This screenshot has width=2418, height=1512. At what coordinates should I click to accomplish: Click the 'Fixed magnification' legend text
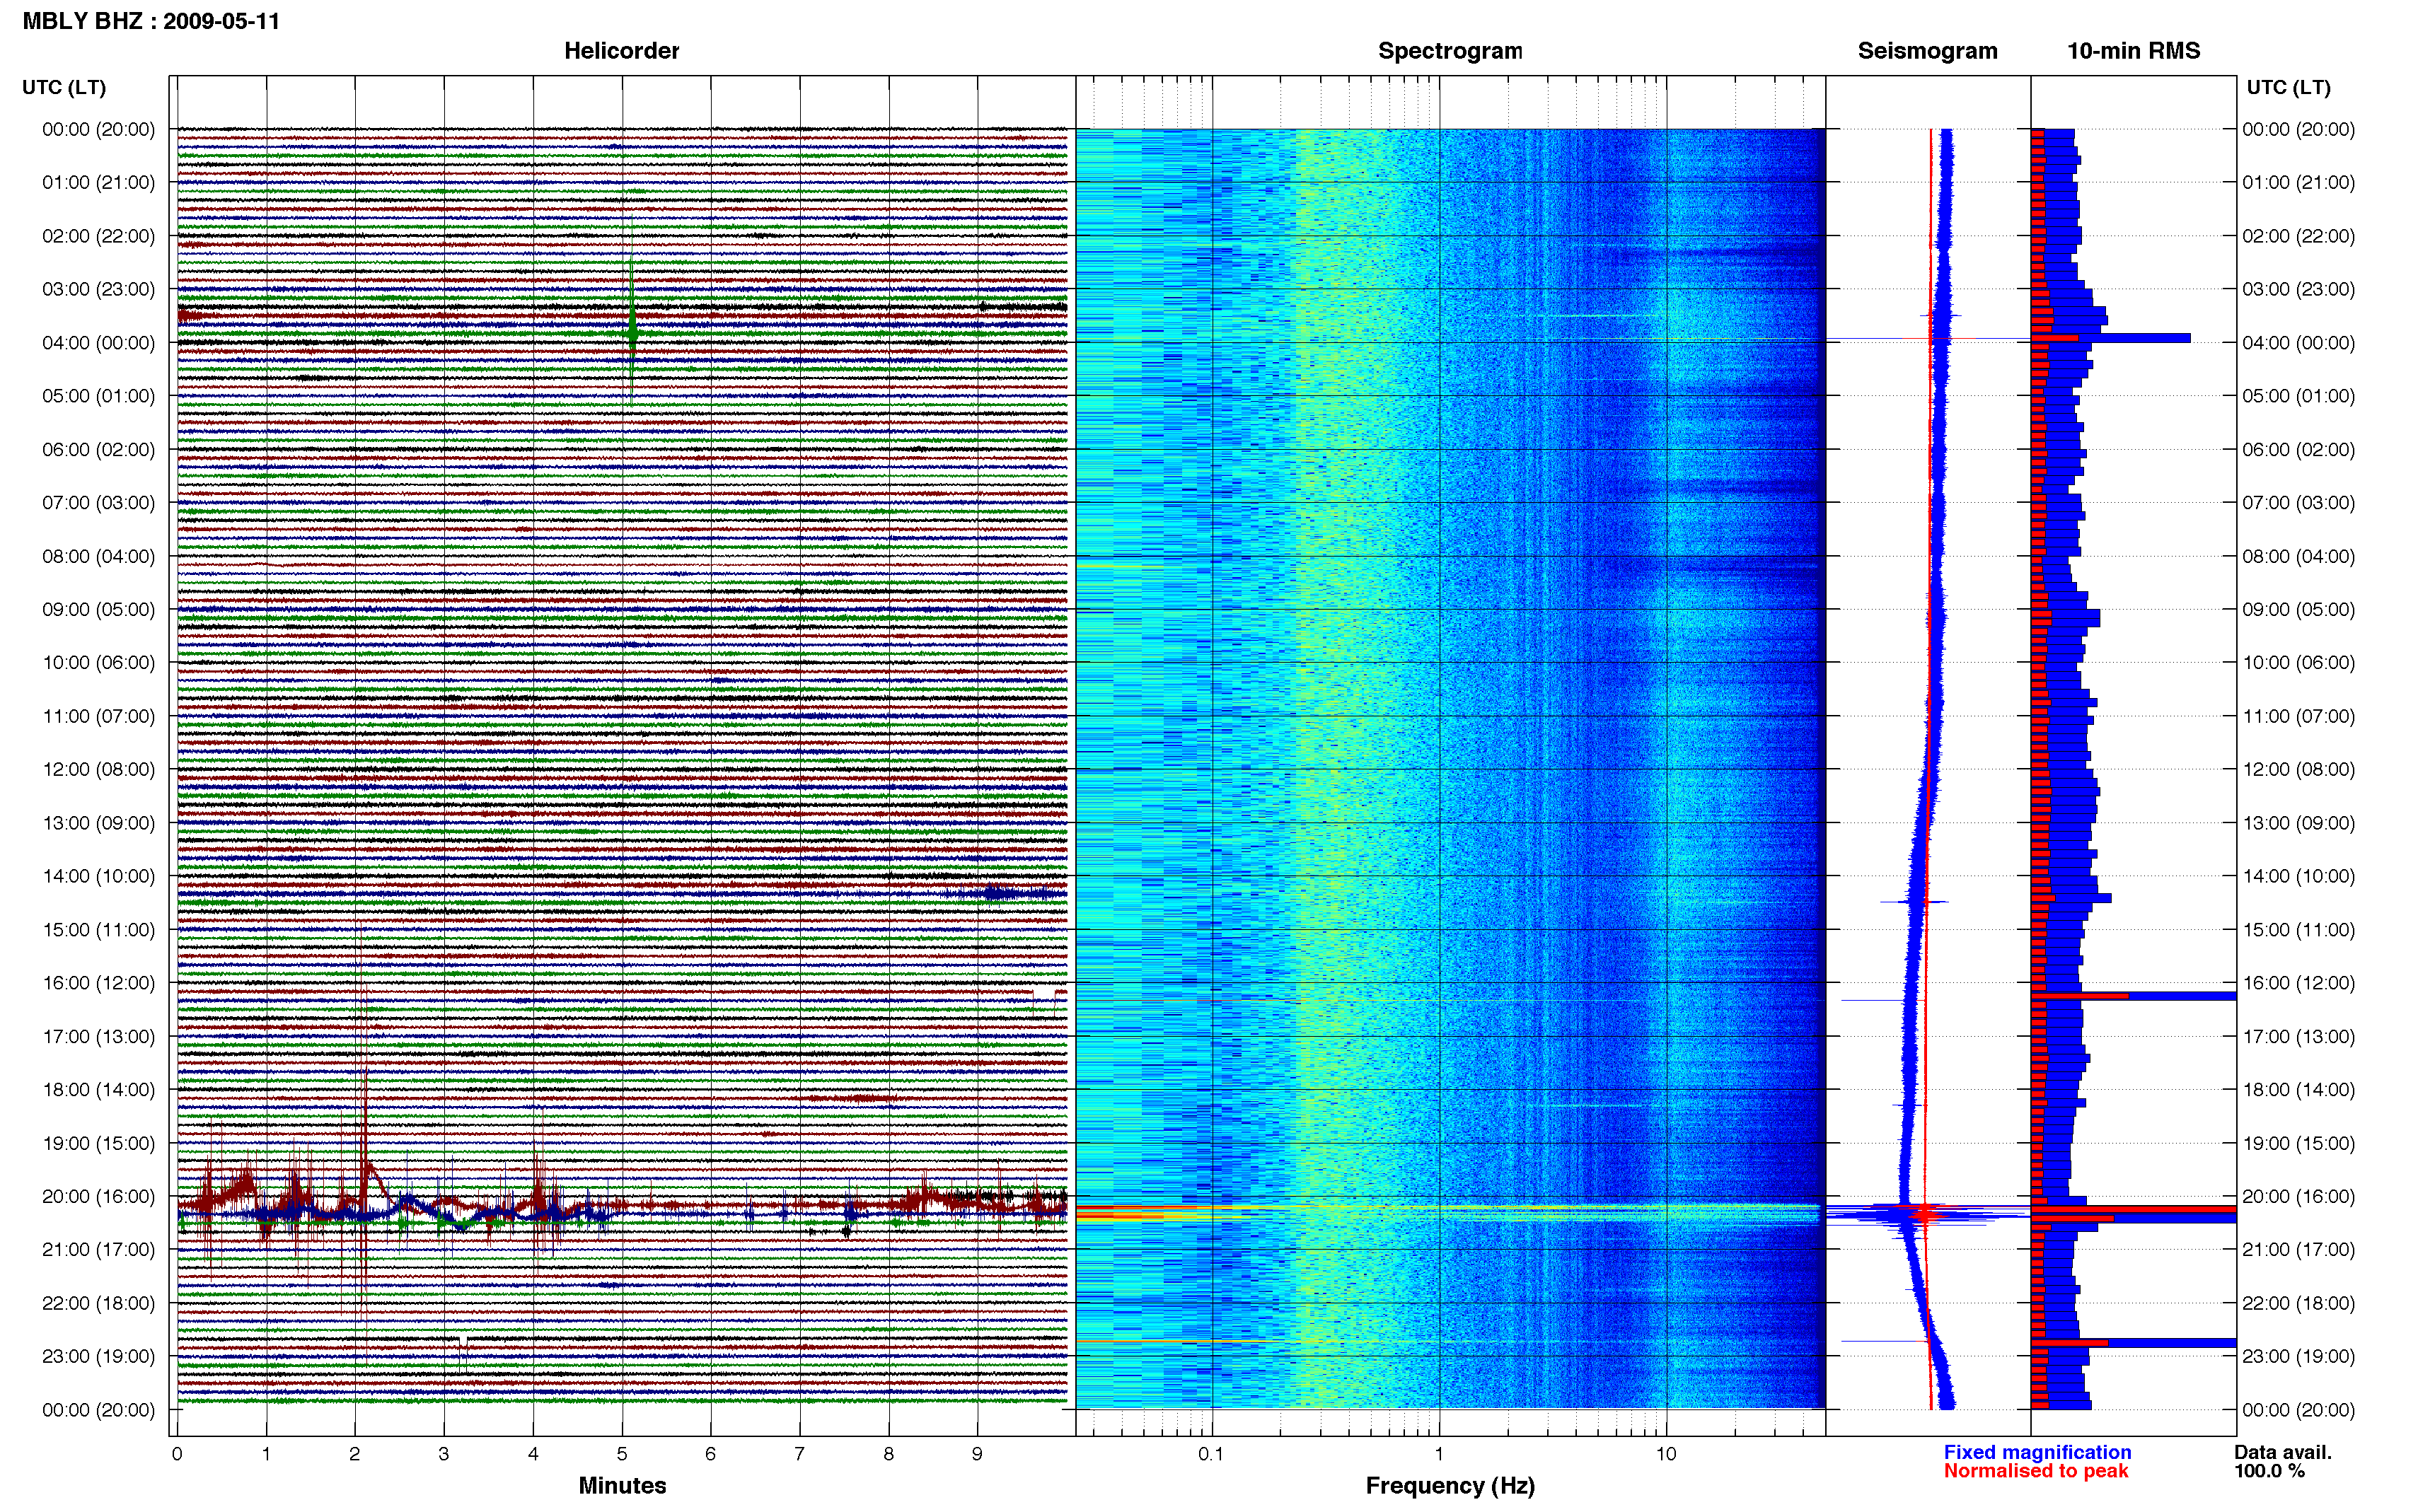click(x=2037, y=1452)
